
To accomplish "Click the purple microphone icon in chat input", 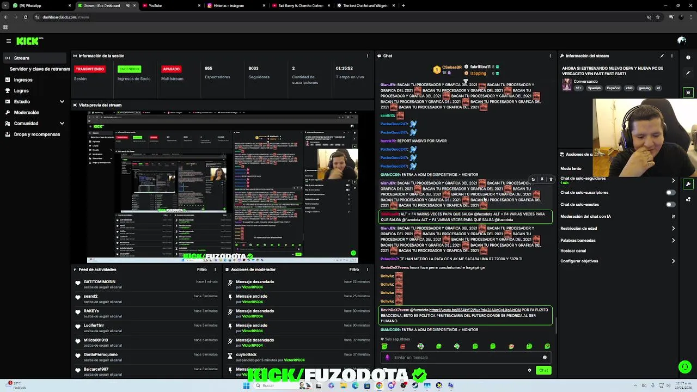I will tap(387, 358).
